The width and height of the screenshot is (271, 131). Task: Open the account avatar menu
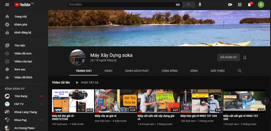[x=261, y=5]
